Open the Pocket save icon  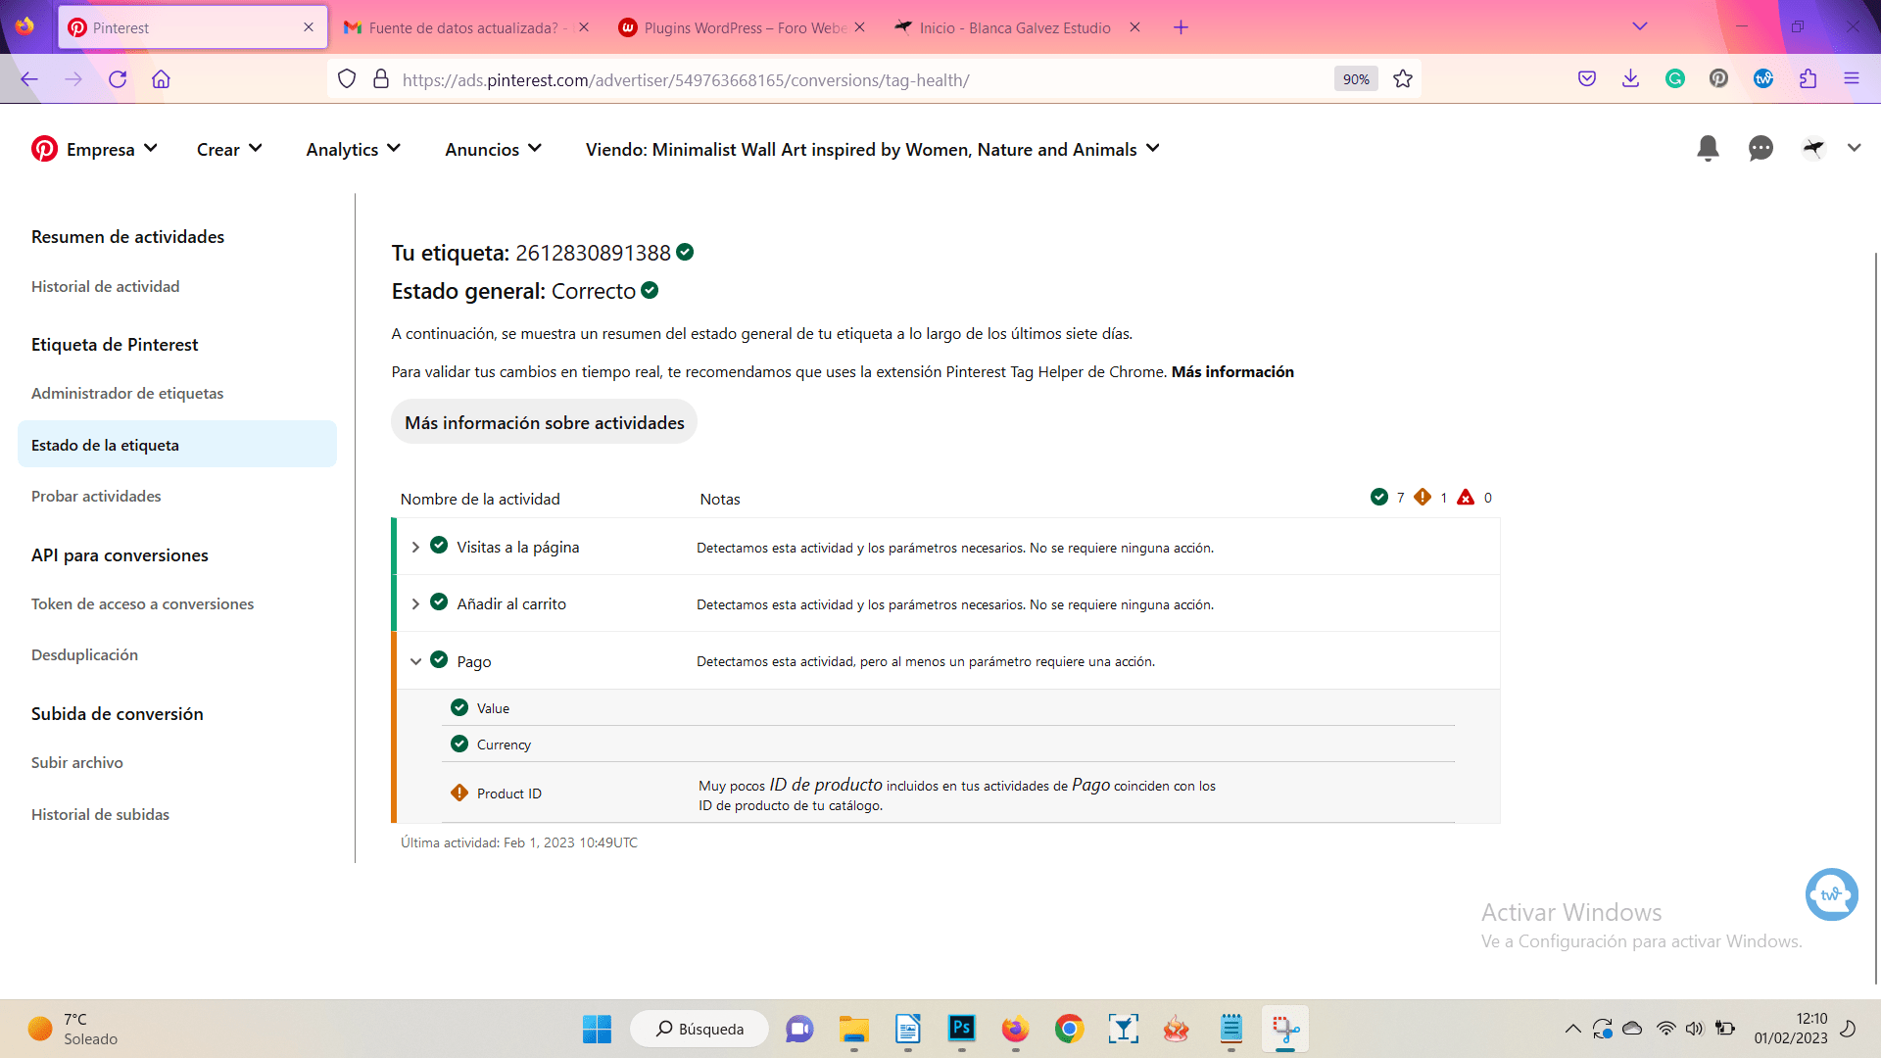coord(1587,79)
